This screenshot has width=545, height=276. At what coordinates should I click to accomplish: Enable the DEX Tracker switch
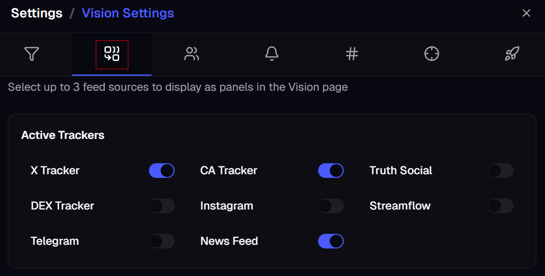(162, 206)
